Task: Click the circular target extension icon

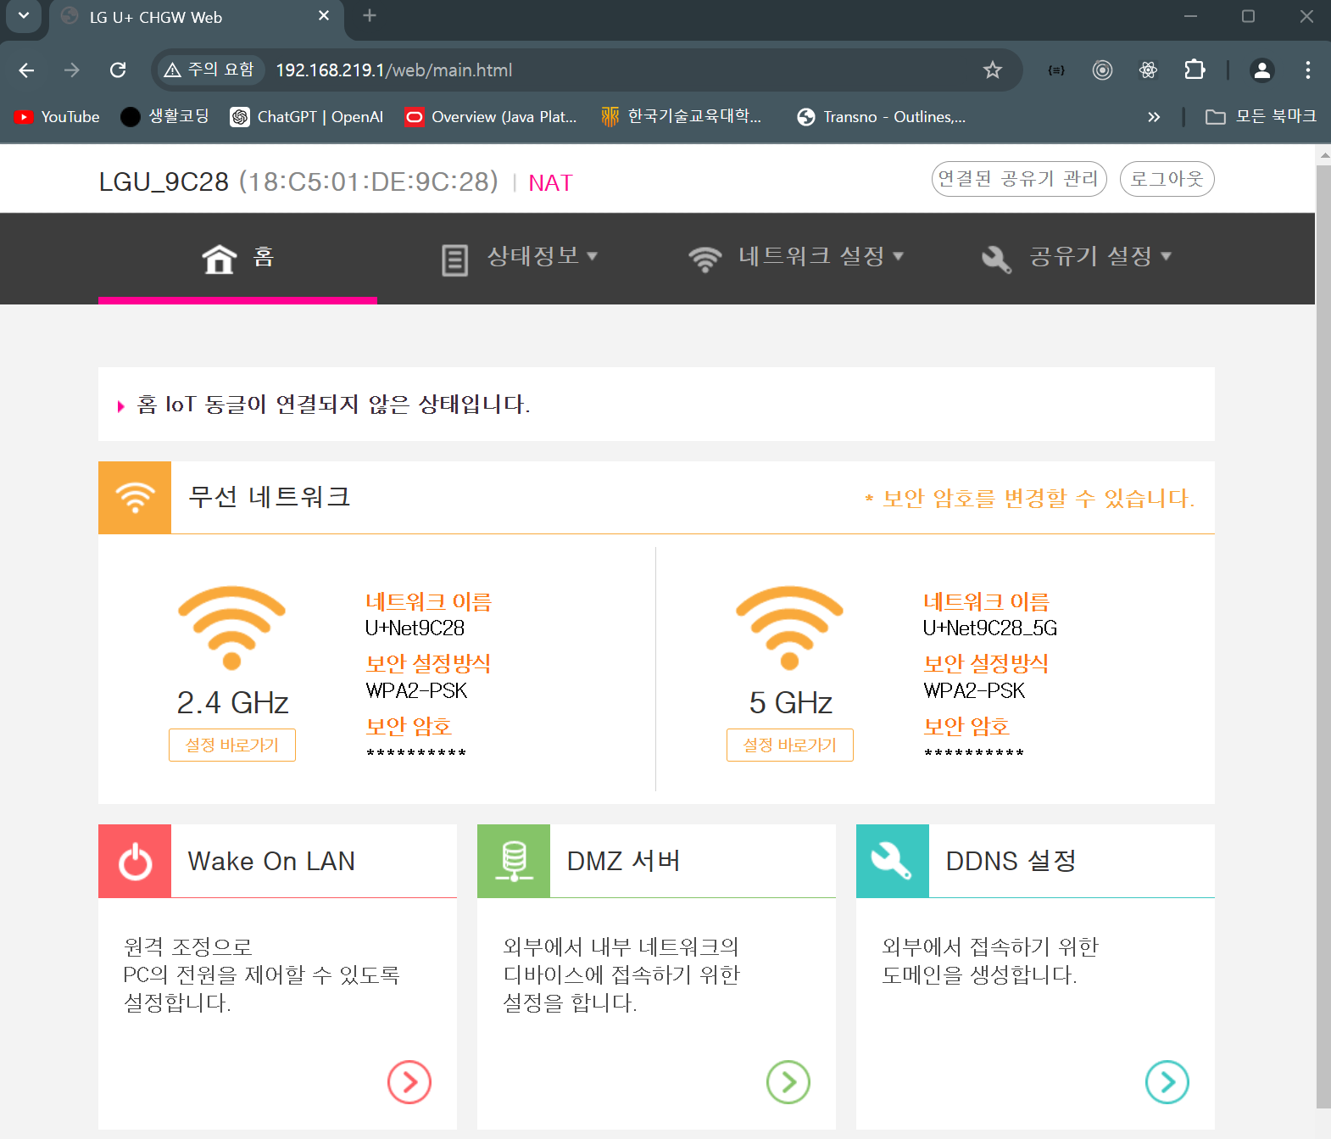Action: tap(1102, 70)
